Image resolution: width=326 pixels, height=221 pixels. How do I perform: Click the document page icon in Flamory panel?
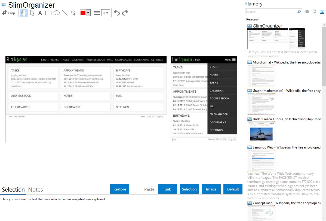point(315,12)
